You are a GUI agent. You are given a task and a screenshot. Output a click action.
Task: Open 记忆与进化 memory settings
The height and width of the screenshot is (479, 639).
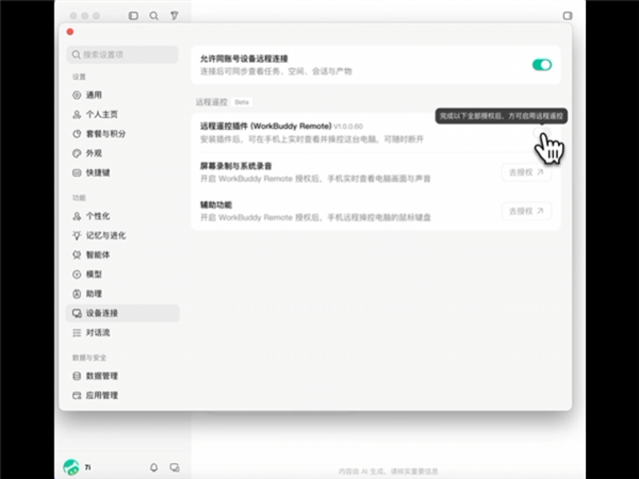(122, 235)
